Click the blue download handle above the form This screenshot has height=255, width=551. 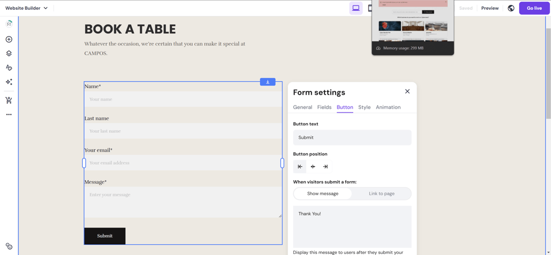pyautogui.click(x=268, y=82)
